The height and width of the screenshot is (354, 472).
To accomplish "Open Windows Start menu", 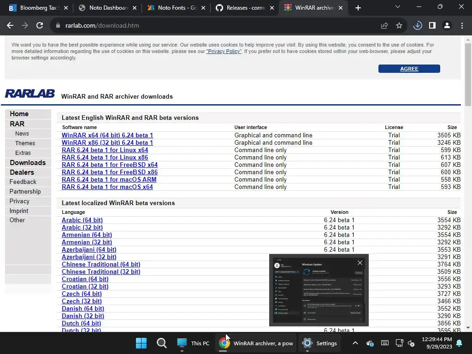I will pos(141,343).
